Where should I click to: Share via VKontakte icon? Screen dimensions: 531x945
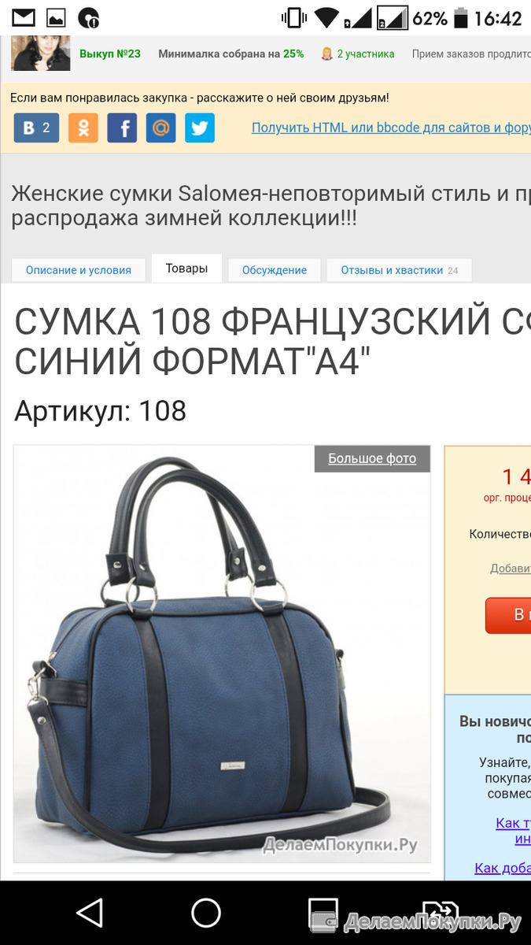36,128
